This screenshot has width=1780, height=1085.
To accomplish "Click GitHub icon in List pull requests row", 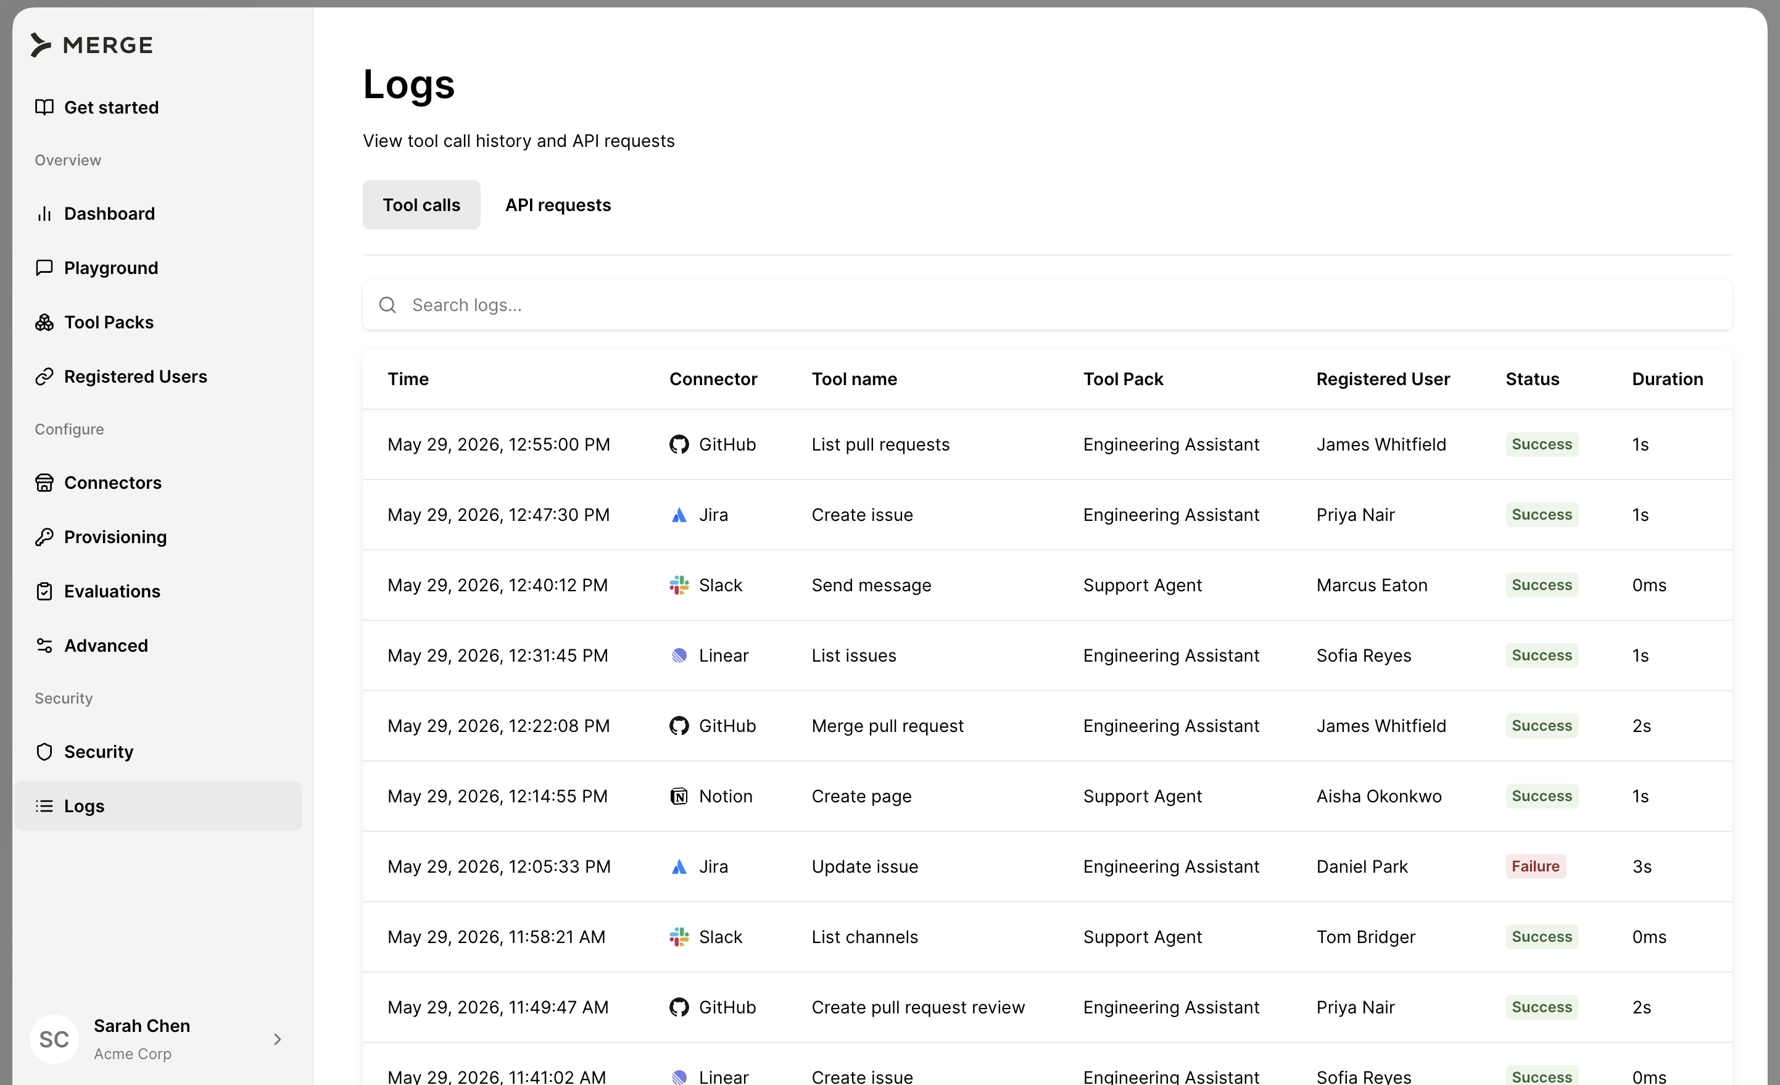I will click(678, 444).
